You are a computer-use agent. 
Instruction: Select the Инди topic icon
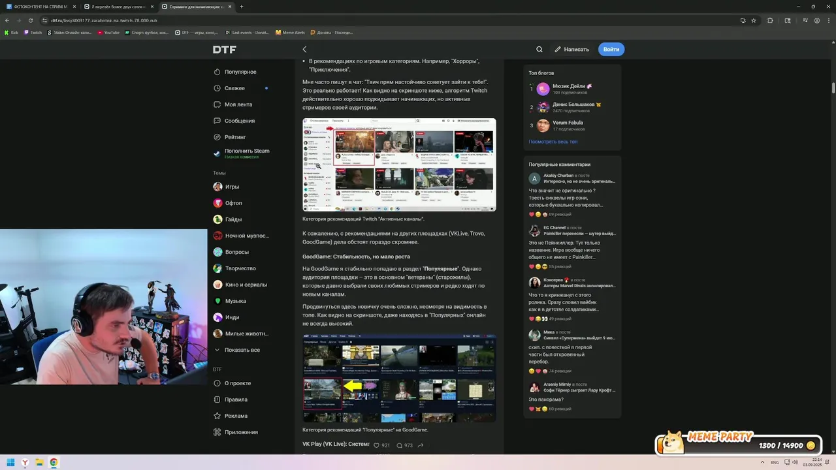(x=217, y=317)
